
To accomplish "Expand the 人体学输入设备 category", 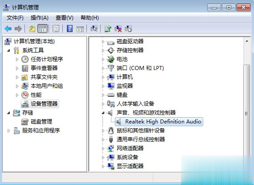I will tap(103, 104).
